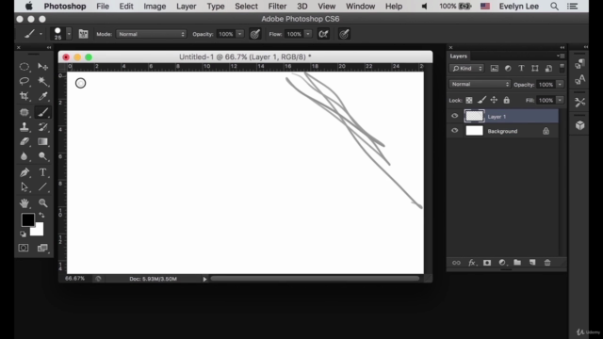Open the Flow slider dropdown
Viewport: 603px width, 339px height.
tap(308, 34)
